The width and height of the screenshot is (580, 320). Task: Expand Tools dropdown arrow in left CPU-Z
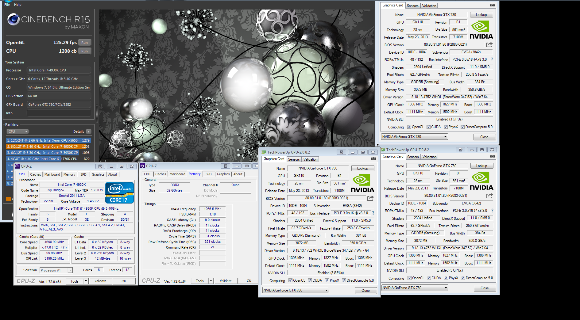click(x=86, y=281)
